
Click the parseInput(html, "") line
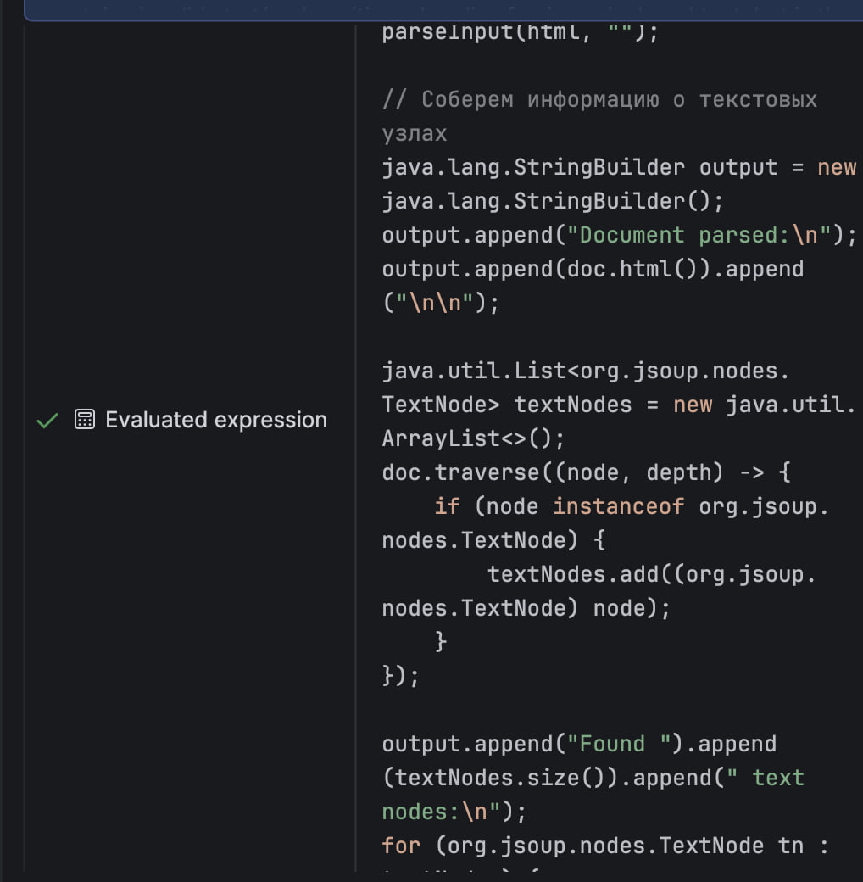click(x=519, y=34)
